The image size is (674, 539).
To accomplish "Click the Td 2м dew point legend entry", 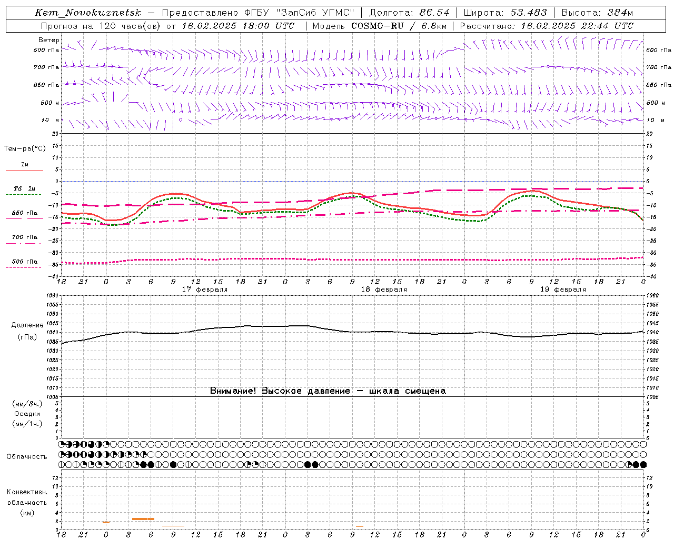I will pos(25,188).
